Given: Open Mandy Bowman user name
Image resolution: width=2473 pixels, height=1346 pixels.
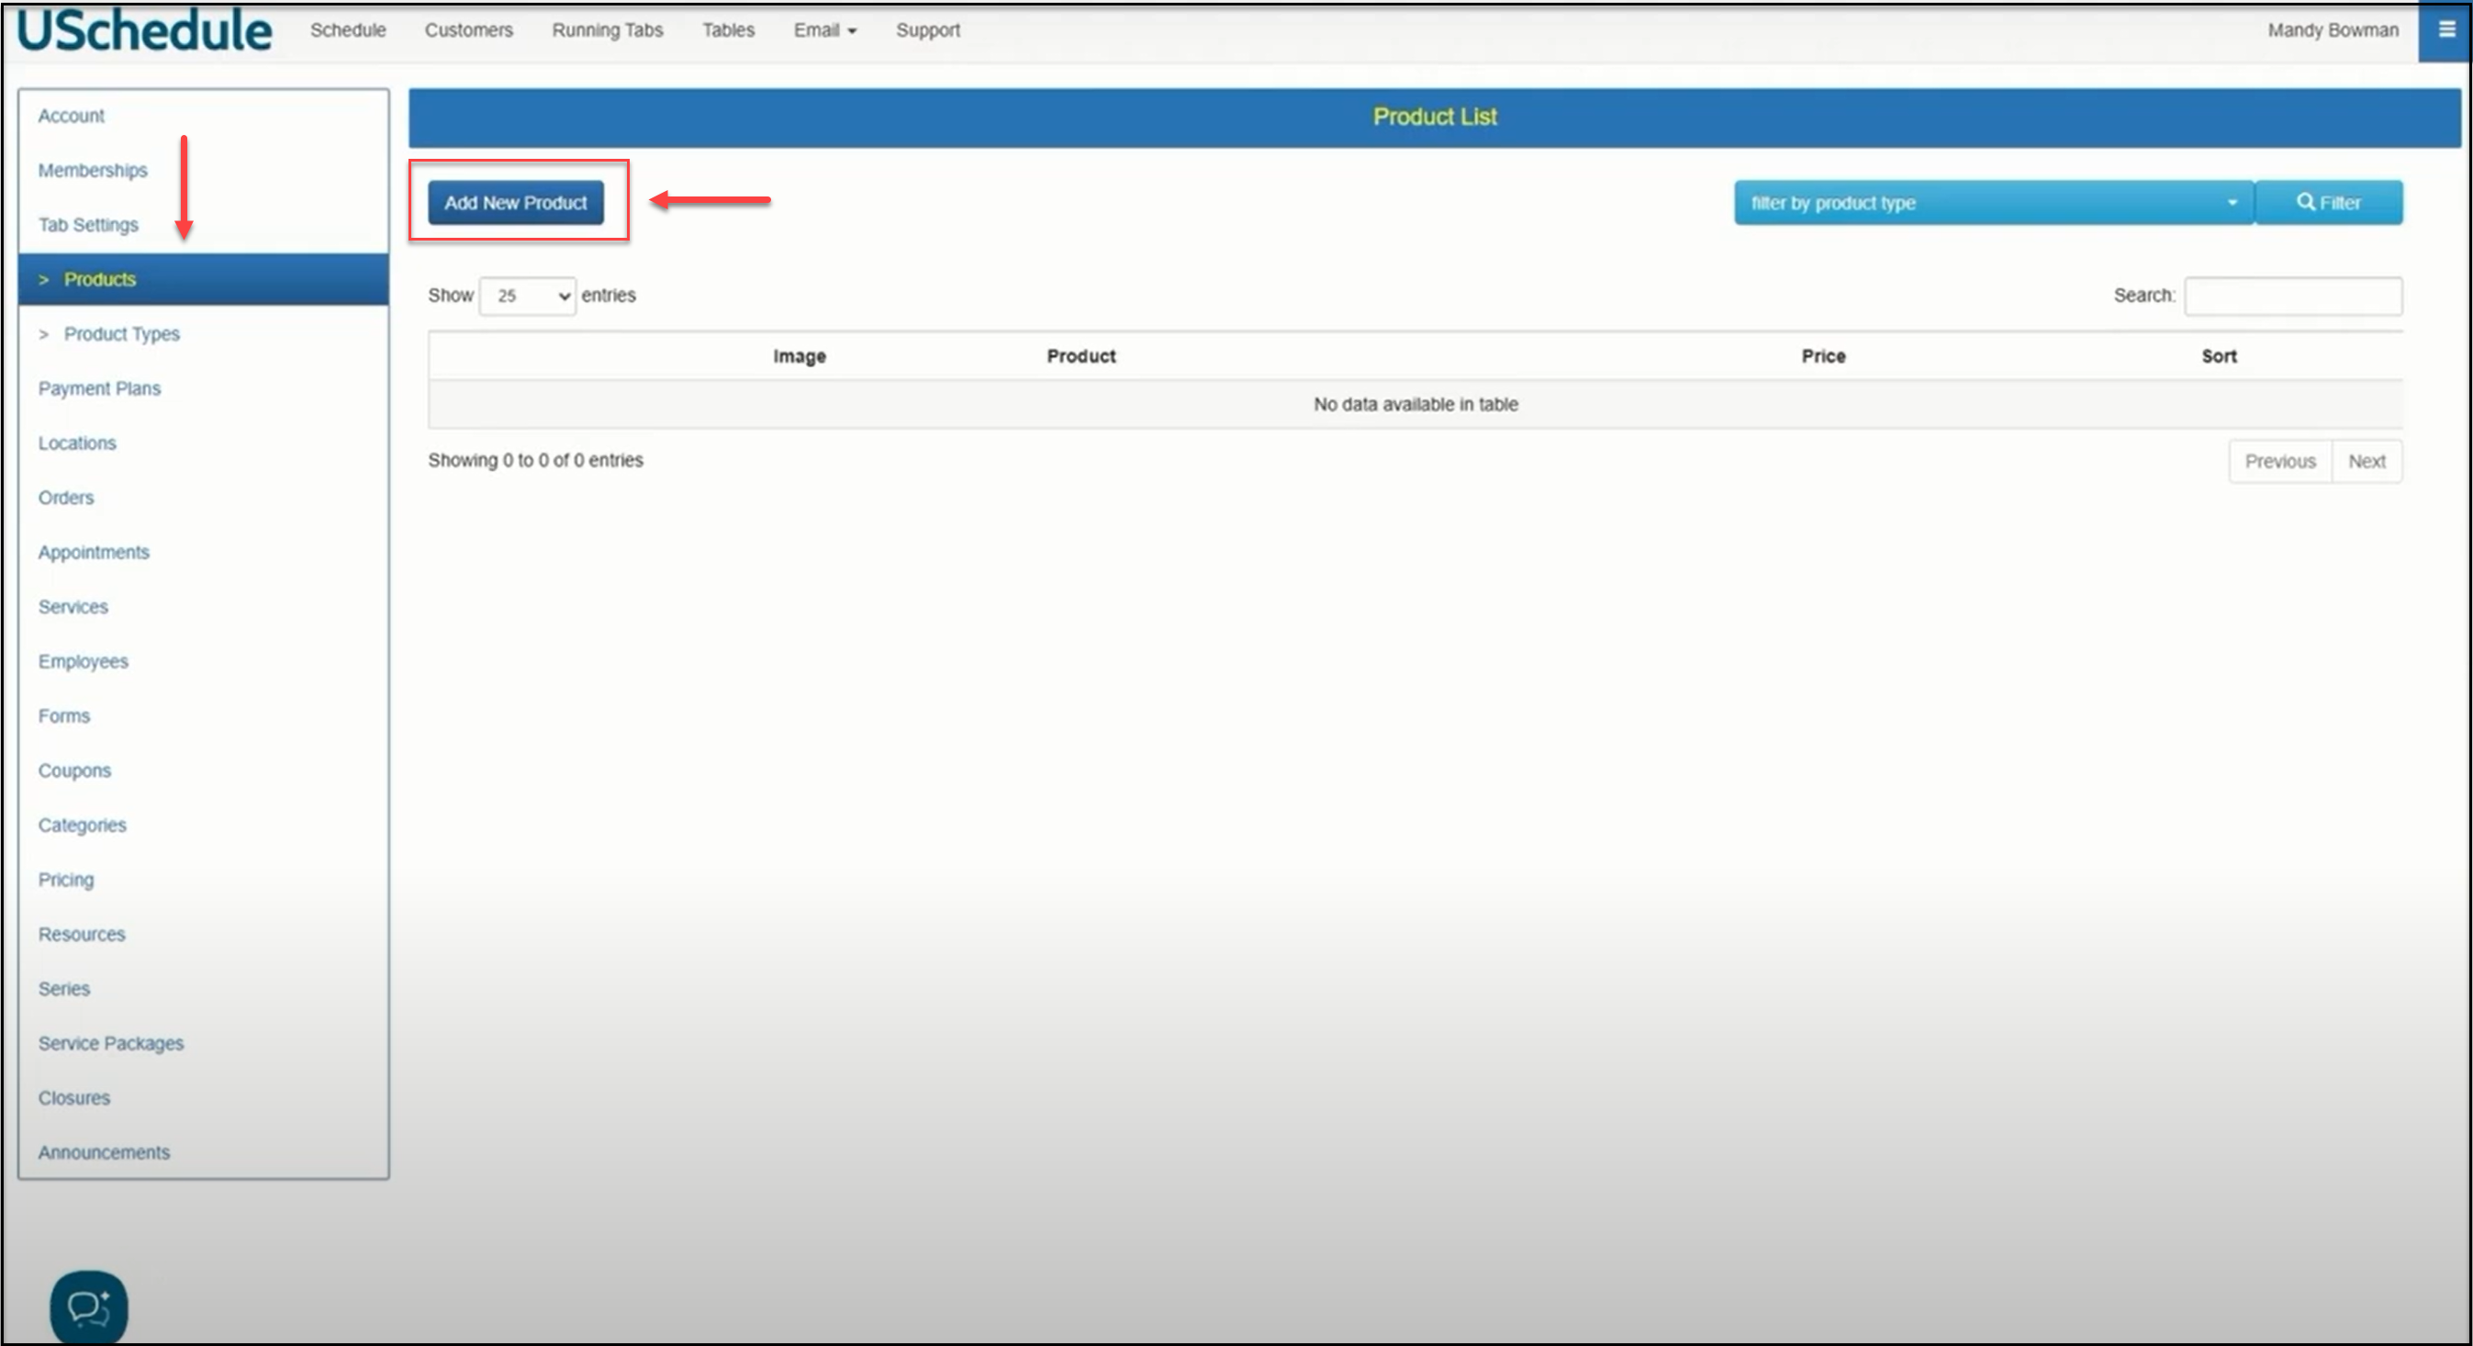Looking at the screenshot, I should click(2332, 30).
